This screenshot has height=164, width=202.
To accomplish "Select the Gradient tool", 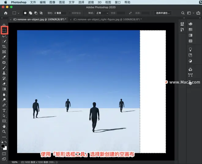I will [x=4, y=89].
